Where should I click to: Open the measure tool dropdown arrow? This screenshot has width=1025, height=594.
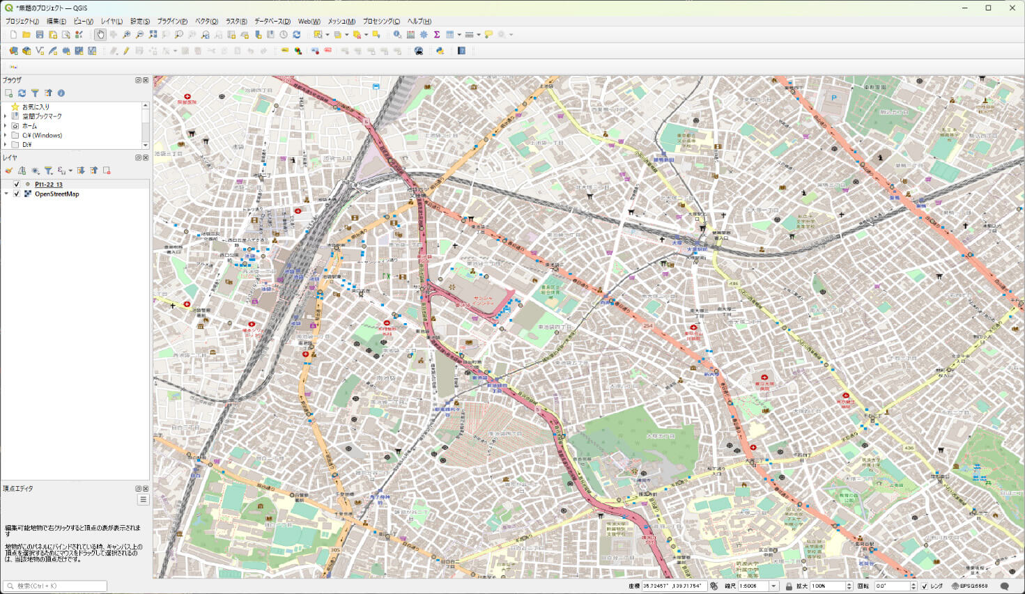pyautogui.click(x=479, y=35)
